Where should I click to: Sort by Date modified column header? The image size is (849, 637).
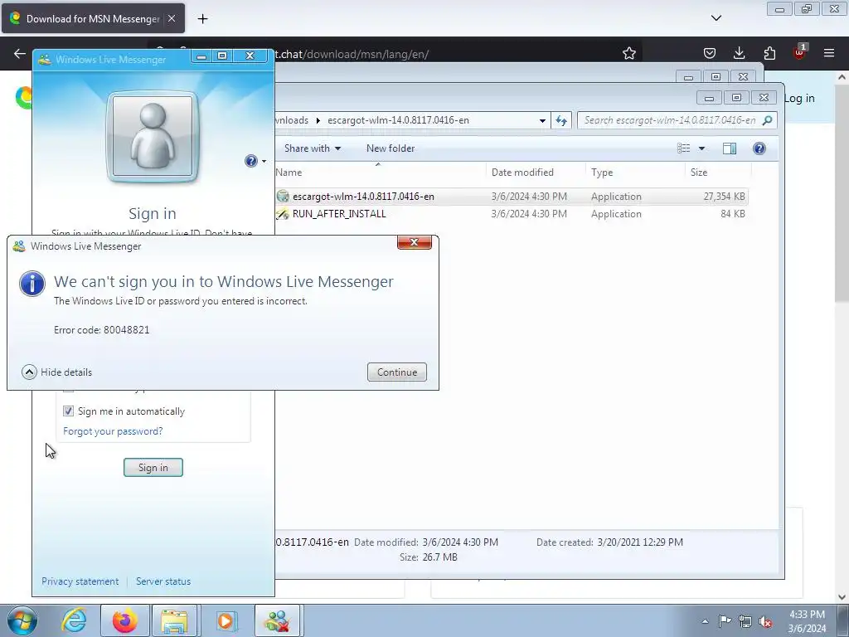(x=536, y=173)
